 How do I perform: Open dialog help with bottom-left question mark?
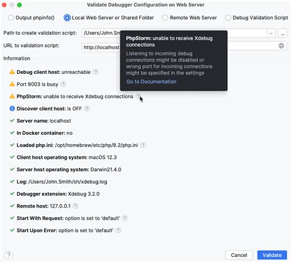(x=9, y=255)
